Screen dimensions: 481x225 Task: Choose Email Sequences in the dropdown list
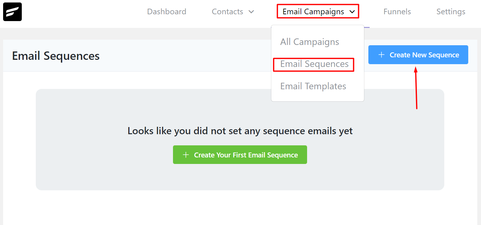[x=314, y=64]
